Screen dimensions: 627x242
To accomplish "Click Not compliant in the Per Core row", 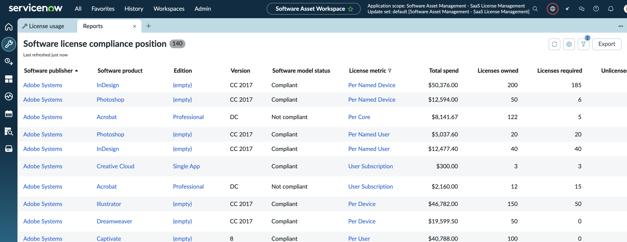I will tap(289, 117).
